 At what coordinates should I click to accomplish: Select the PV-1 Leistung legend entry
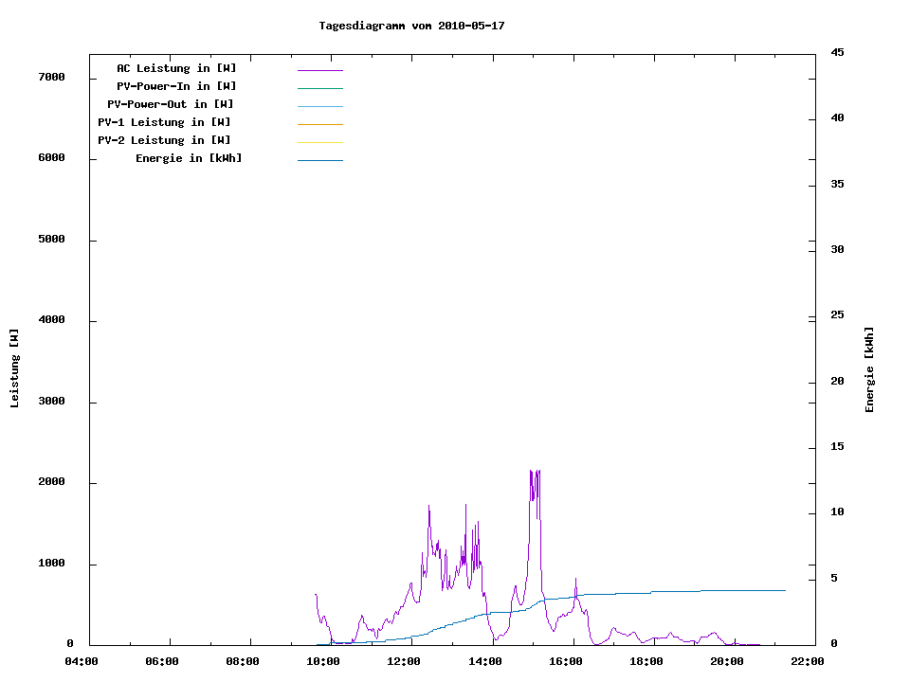(x=164, y=122)
